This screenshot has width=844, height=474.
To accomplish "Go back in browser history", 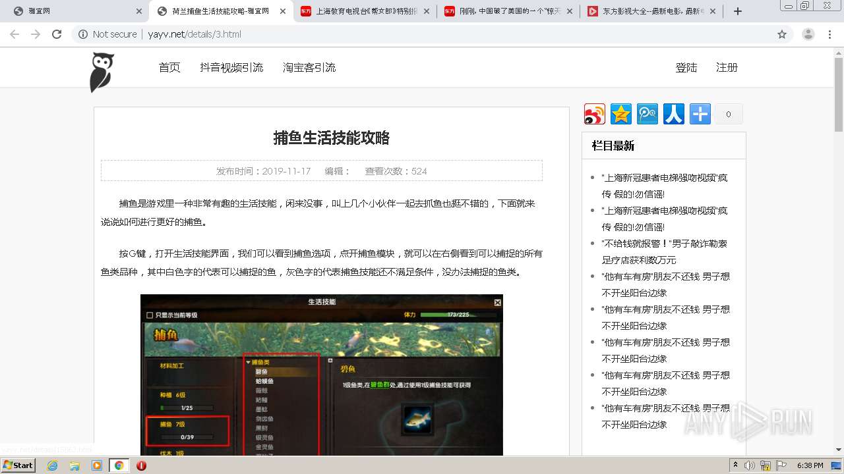I will pyautogui.click(x=15, y=34).
